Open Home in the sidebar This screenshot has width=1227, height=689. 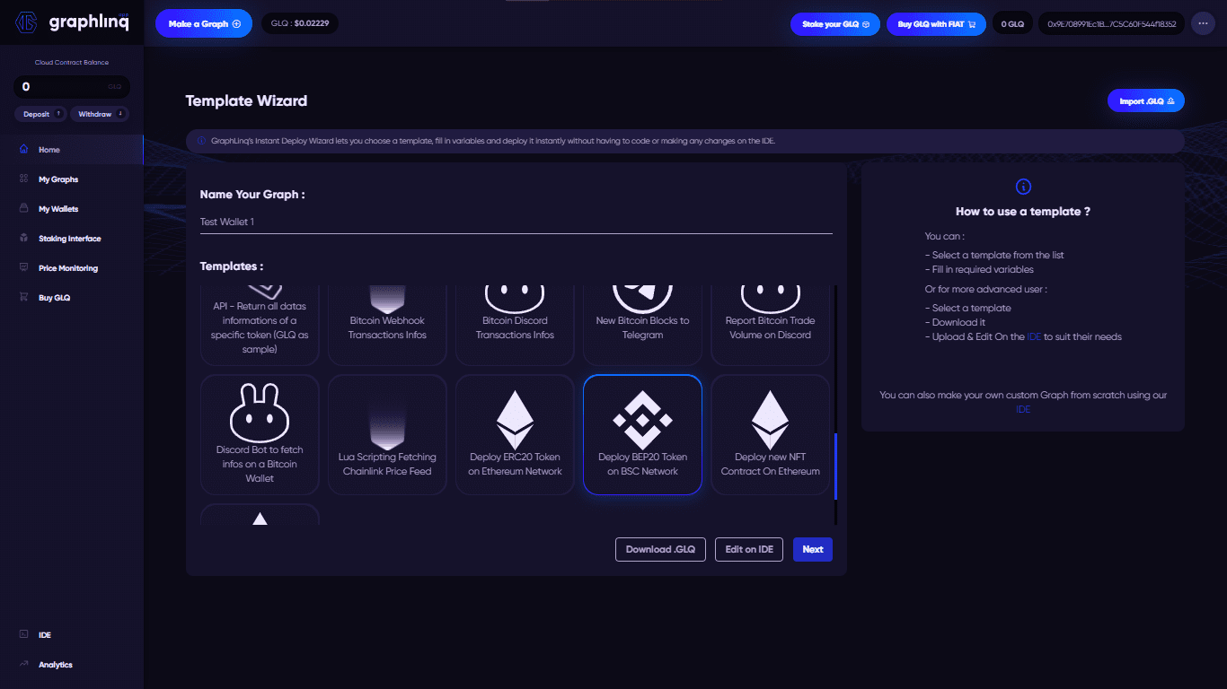click(49, 150)
